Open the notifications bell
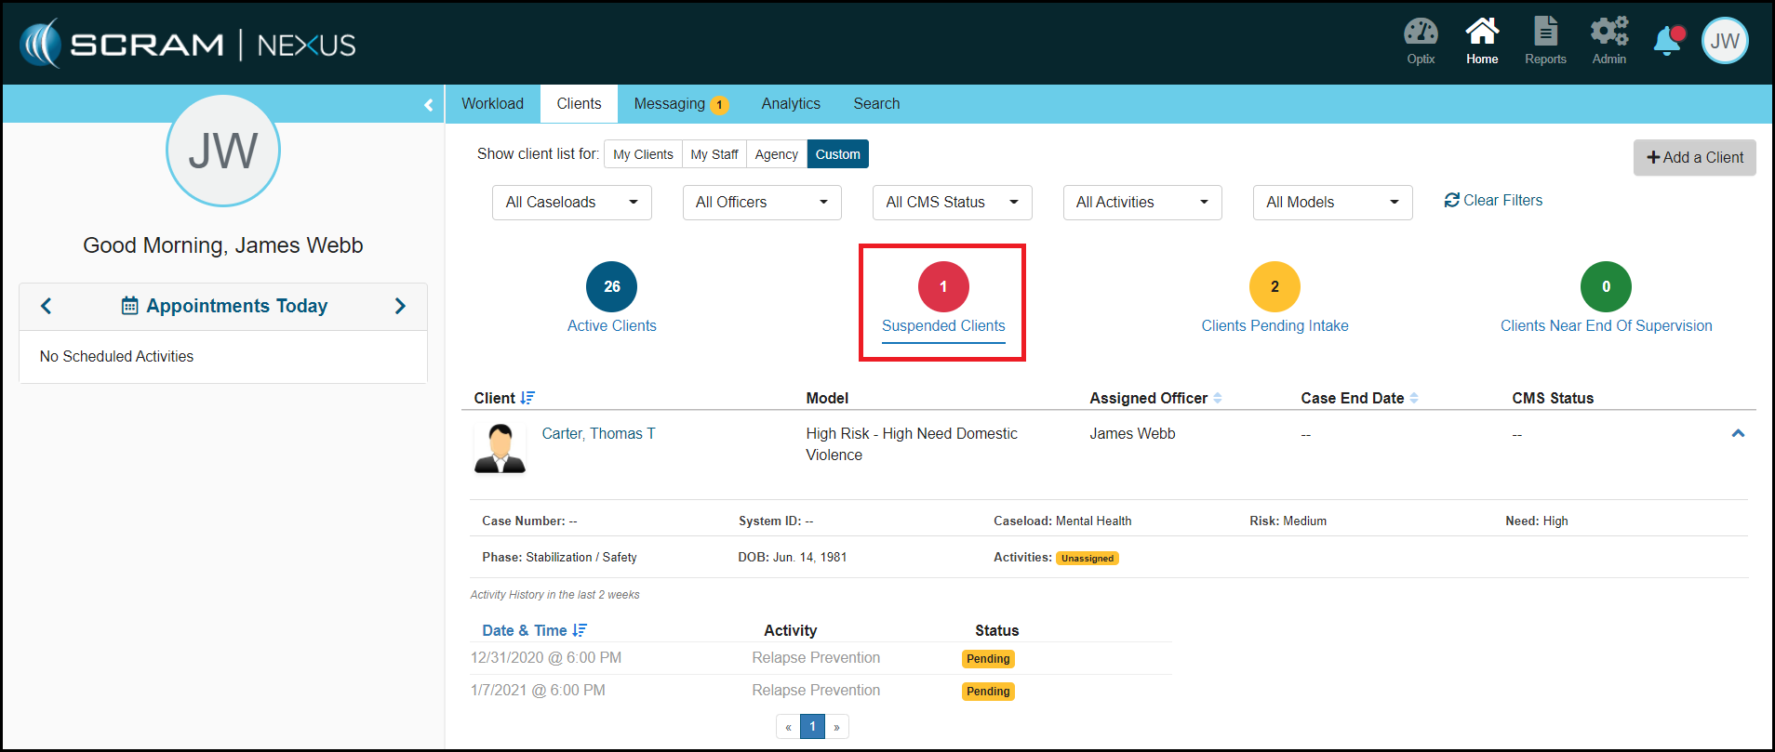This screenshot has height=752, width=1775. (x=1667, y=41)
